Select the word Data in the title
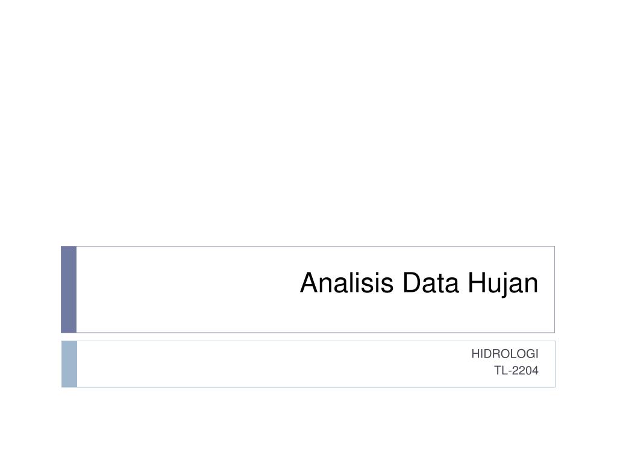Image resolution: width=617 pixels, height=463 pixels. (x=430, y=282)
